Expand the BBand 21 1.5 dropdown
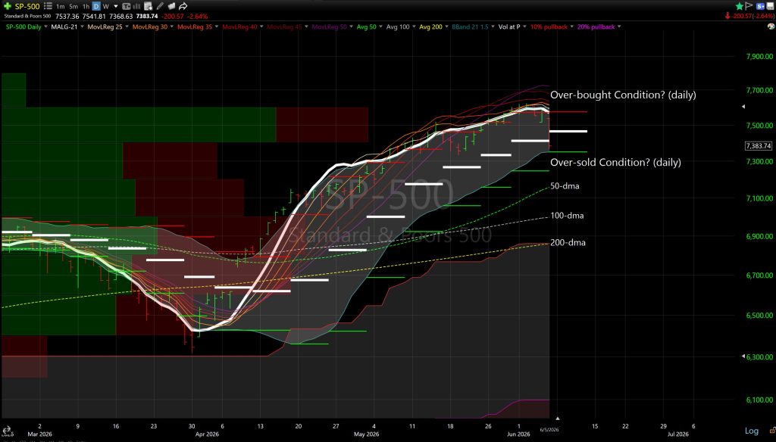Viewport: 776px width, 442px height. click(x=493, y=26)
